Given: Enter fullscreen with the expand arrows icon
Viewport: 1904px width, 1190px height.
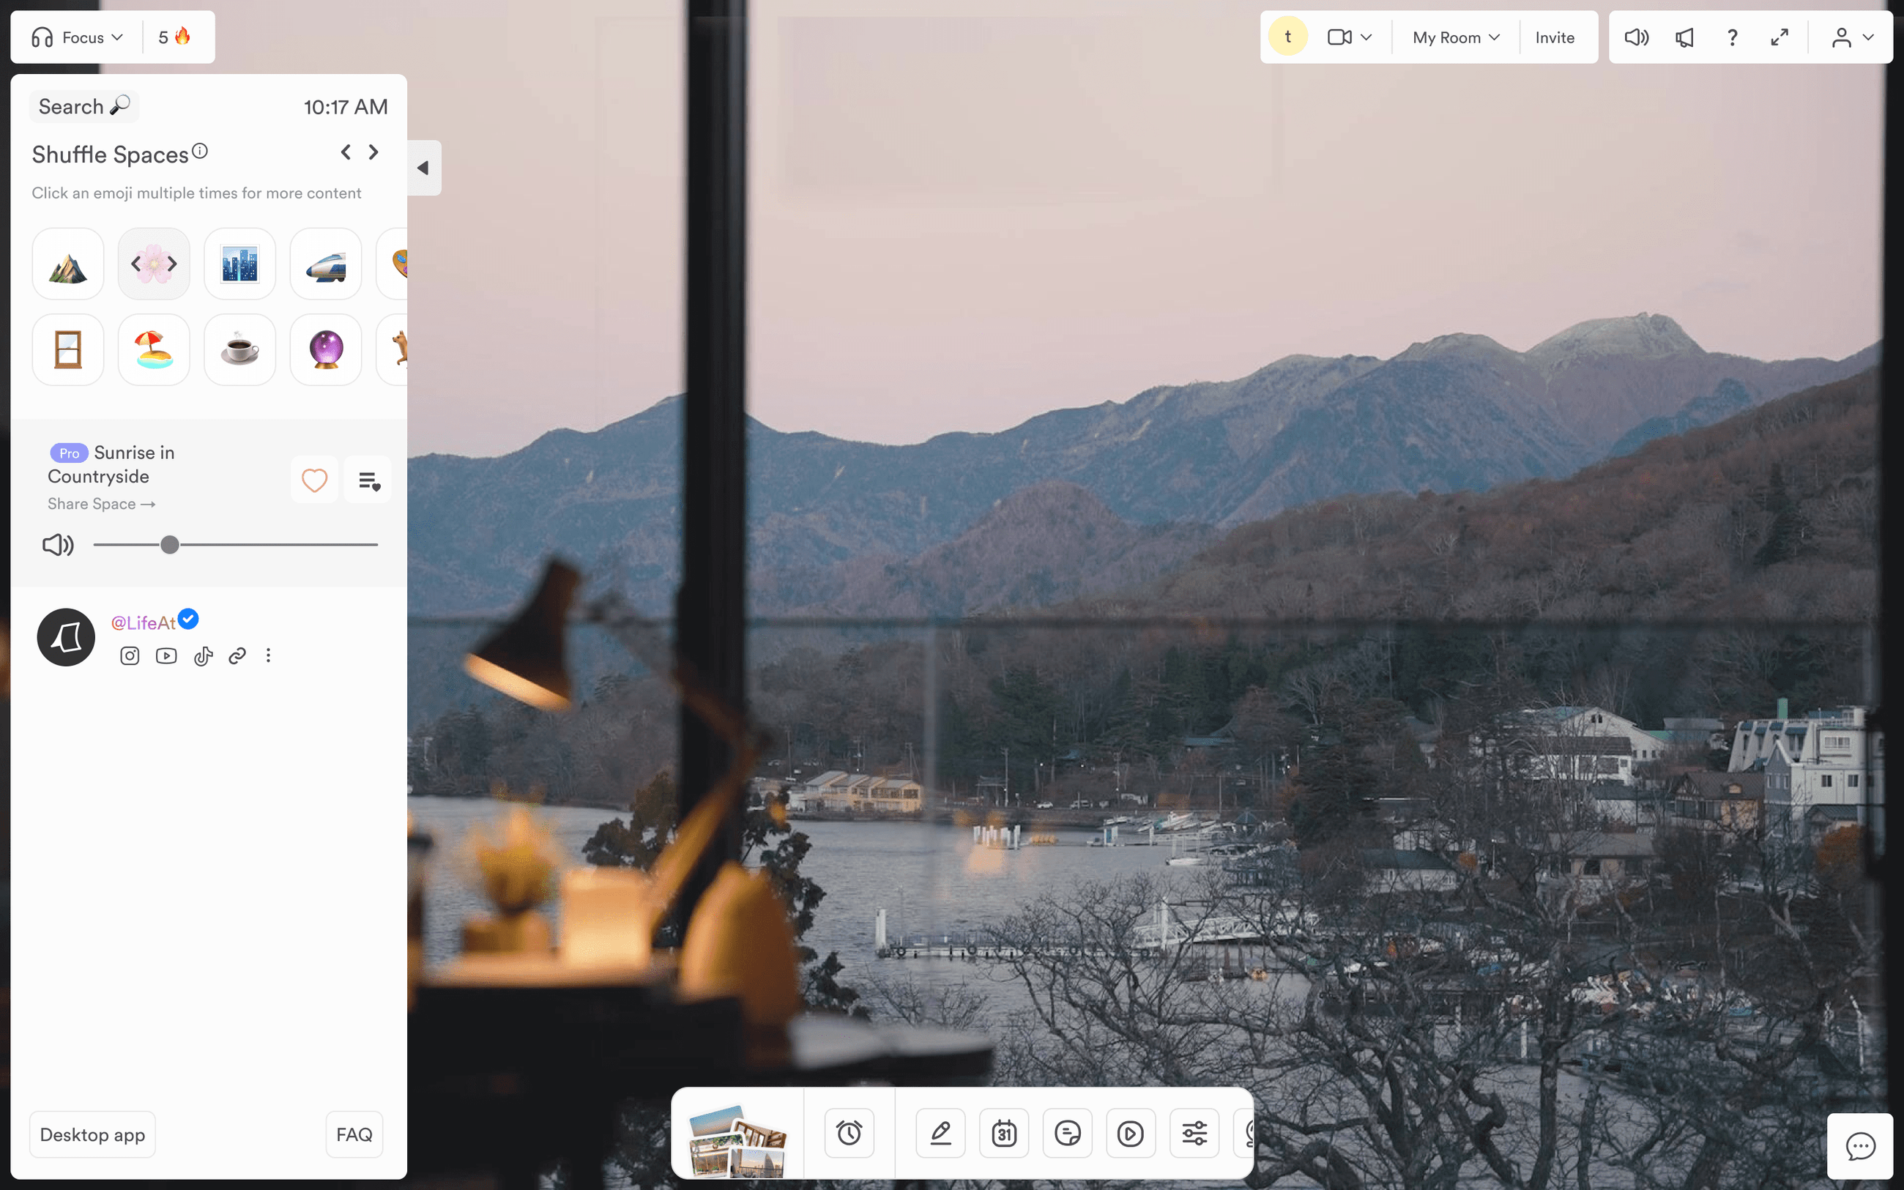Looking at the screenshot, I should pos(1780,36).
